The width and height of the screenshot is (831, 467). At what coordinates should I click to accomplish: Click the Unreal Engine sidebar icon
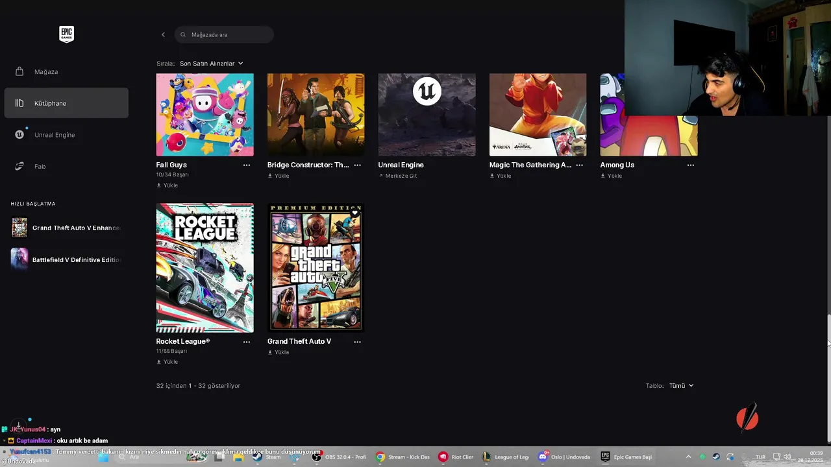click(19, 135)
